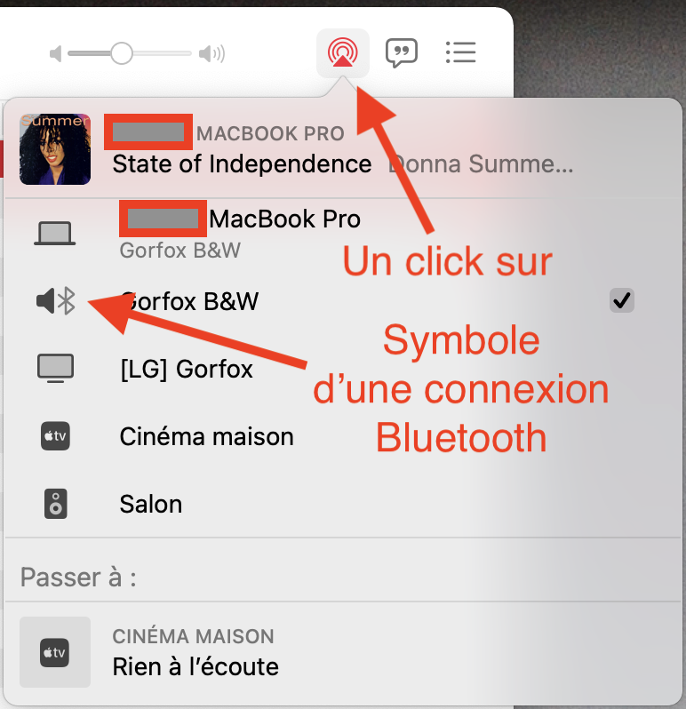
Task: Uncheck the Gorfox B&W output checkbox
Action: (x=622, y=300)
